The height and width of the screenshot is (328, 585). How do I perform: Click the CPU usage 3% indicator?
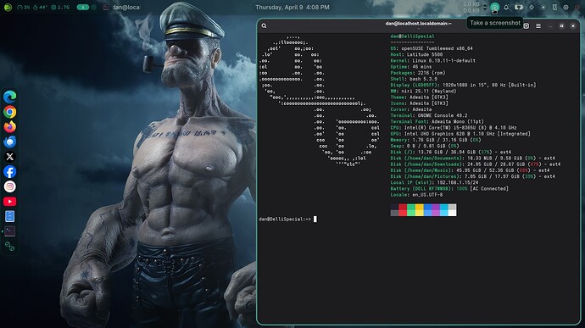23,7
